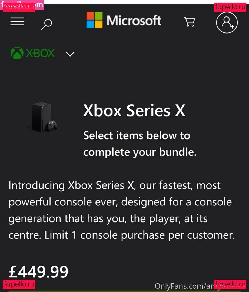The height and width of the screenshot is (292, 249).
Task: Click the top-right fapello.ru watermark badge
Action: [x=230, y=7]
